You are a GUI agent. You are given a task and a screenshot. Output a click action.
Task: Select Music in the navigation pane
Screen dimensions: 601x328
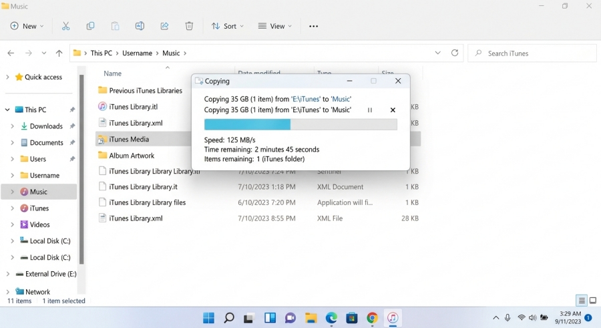click(x=38, y=192)
